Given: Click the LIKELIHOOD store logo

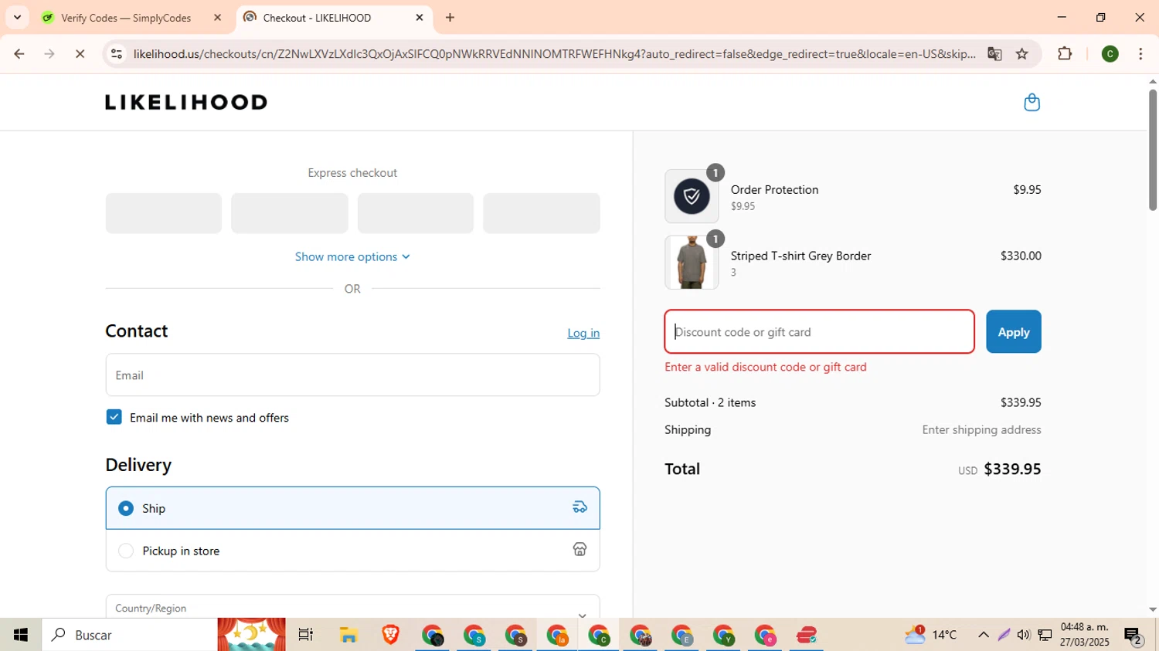Looking at the screenshot, I should (186, 102).
